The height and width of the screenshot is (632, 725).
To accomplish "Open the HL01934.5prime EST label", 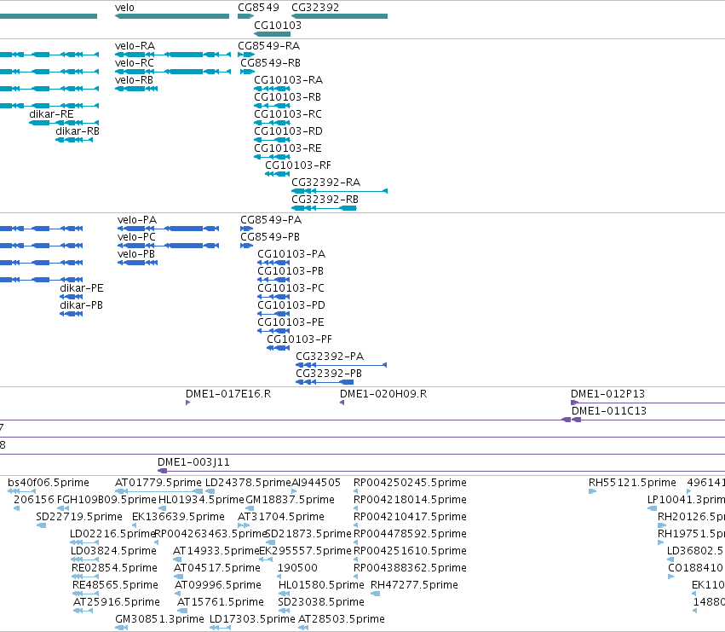I will (x=201, y=500).
